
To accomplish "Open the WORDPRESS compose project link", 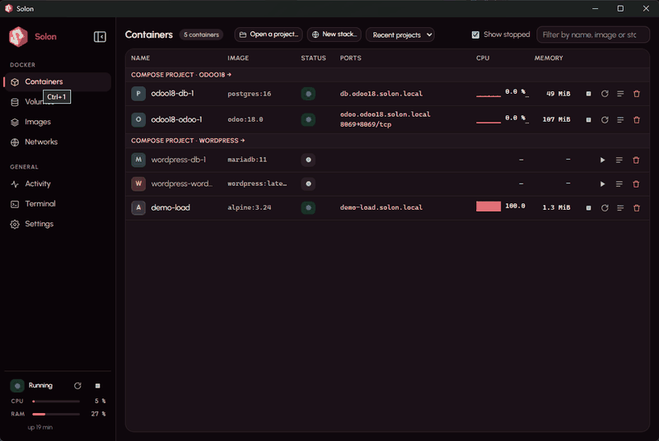I will (188, 141).
